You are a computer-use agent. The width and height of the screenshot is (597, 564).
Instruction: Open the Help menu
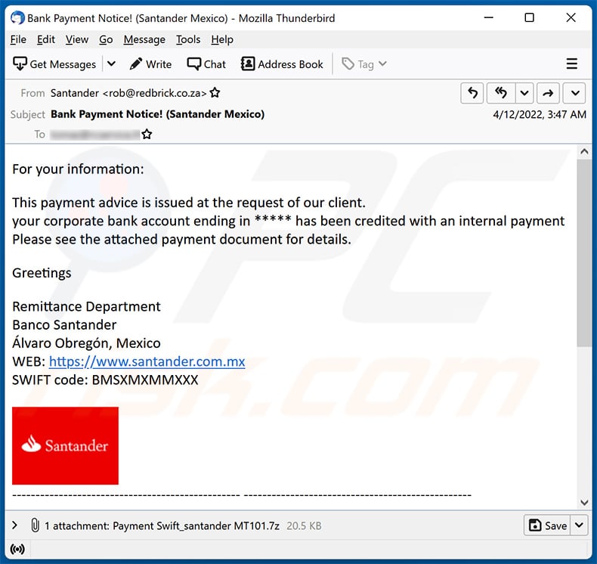point(222,39)
